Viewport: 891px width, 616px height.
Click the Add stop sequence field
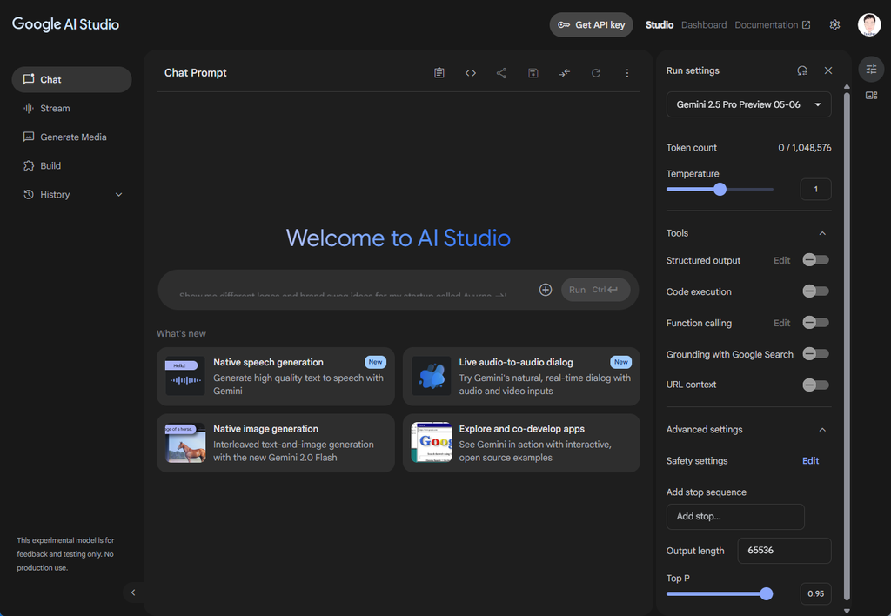(735, 517)
